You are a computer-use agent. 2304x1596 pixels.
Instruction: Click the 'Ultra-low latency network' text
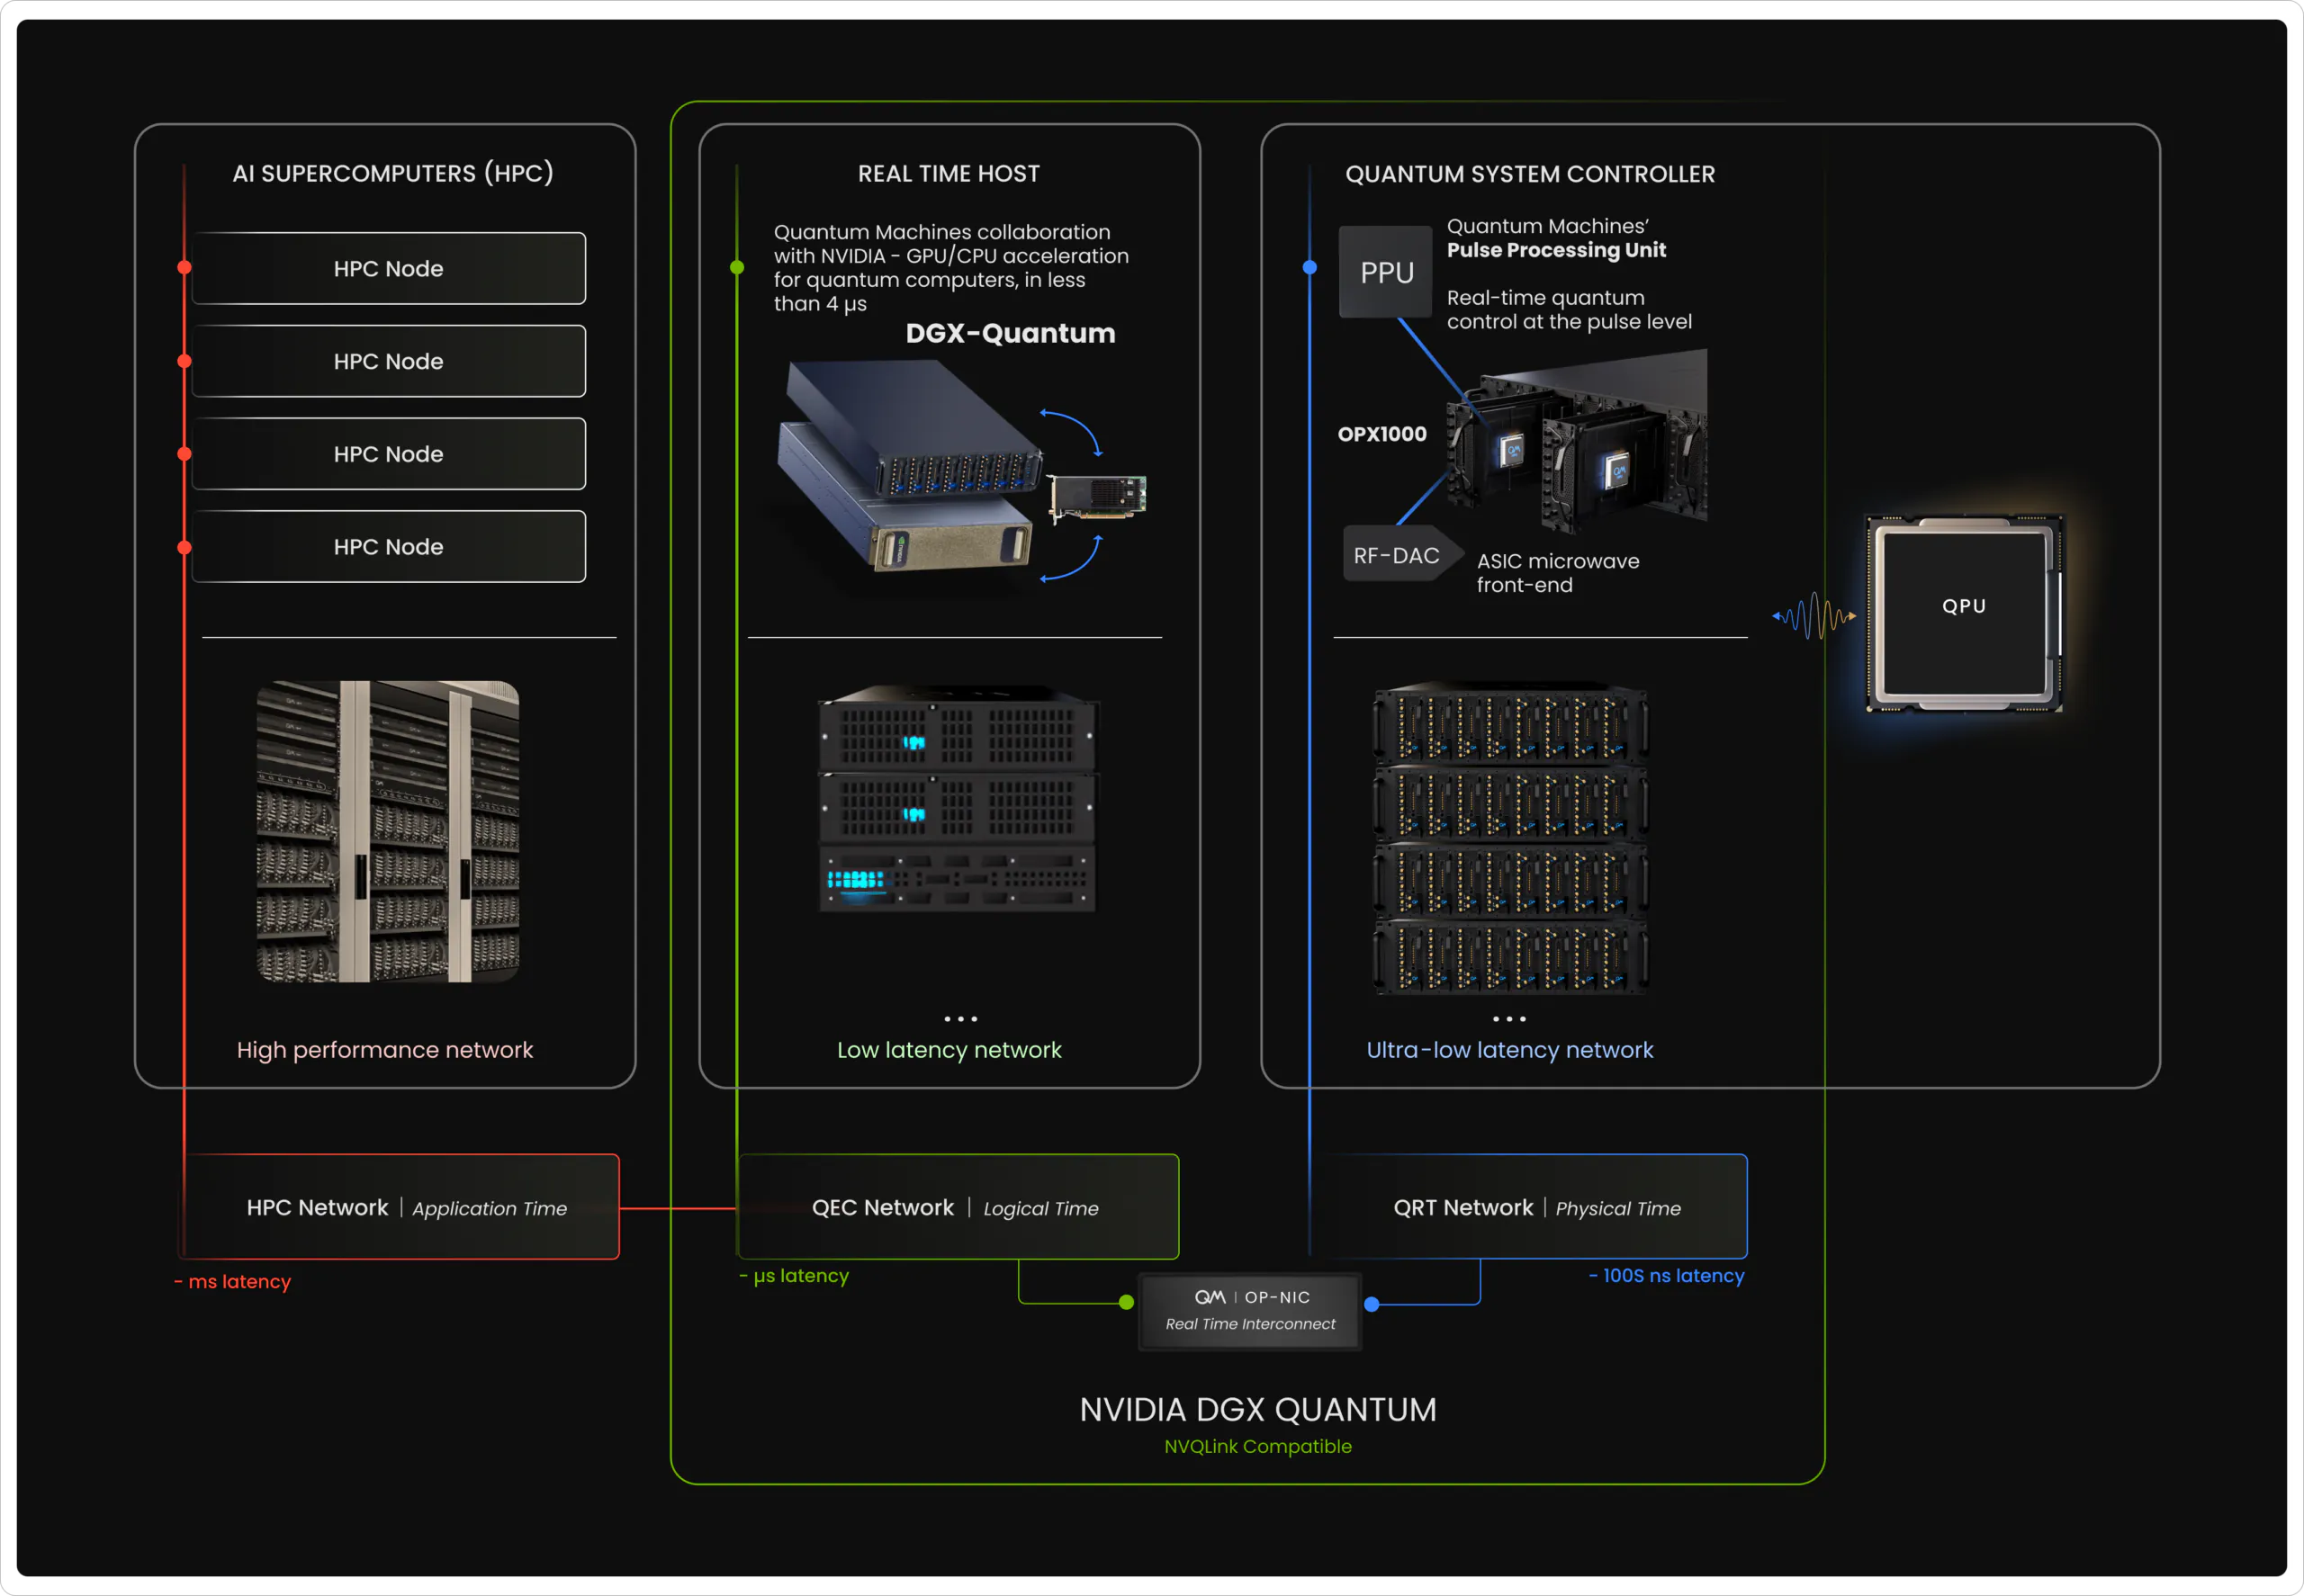1509,1050
